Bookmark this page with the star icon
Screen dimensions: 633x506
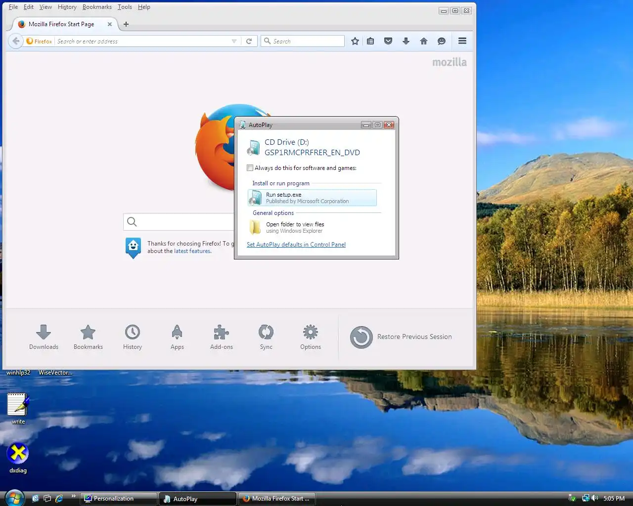coord(355,41)
